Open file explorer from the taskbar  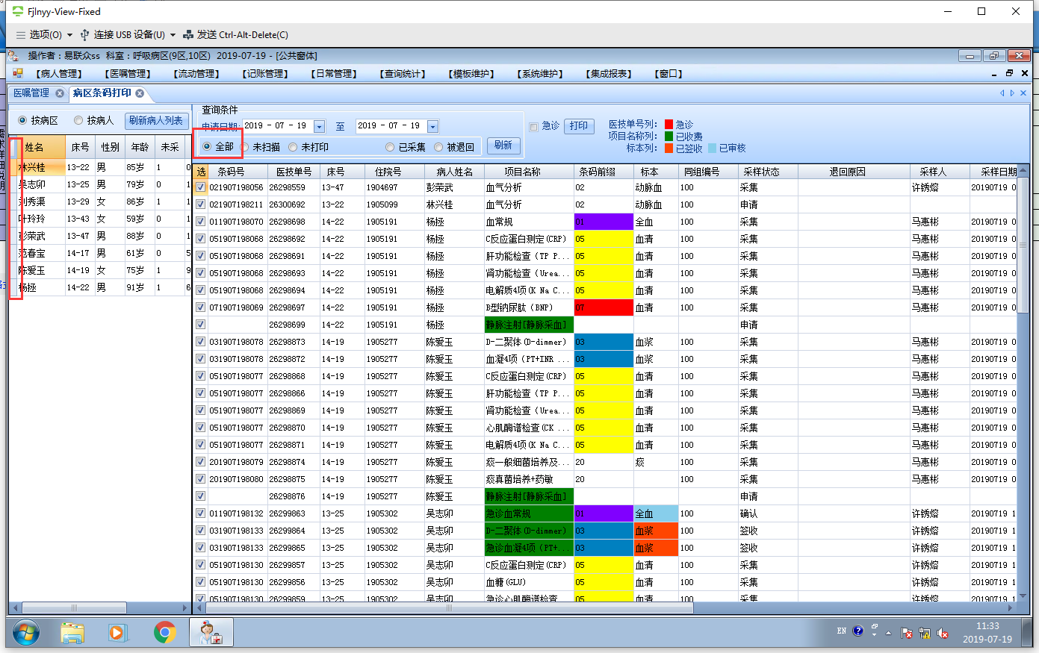coord(72,633)
